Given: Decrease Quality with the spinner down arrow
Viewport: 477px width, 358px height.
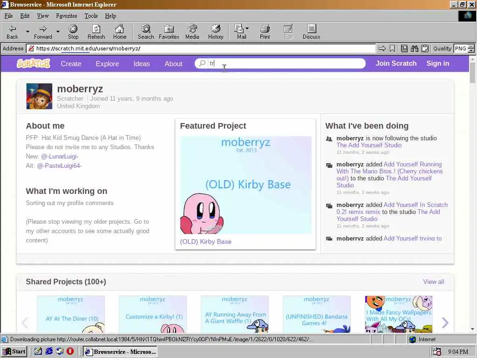Looking at the screenshot, I should click(x=471, y=50).
